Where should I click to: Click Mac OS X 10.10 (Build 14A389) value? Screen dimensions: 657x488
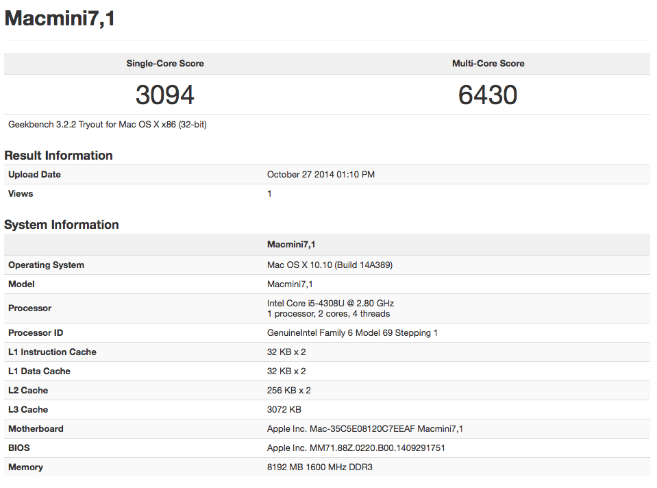(x=330, y=265)
